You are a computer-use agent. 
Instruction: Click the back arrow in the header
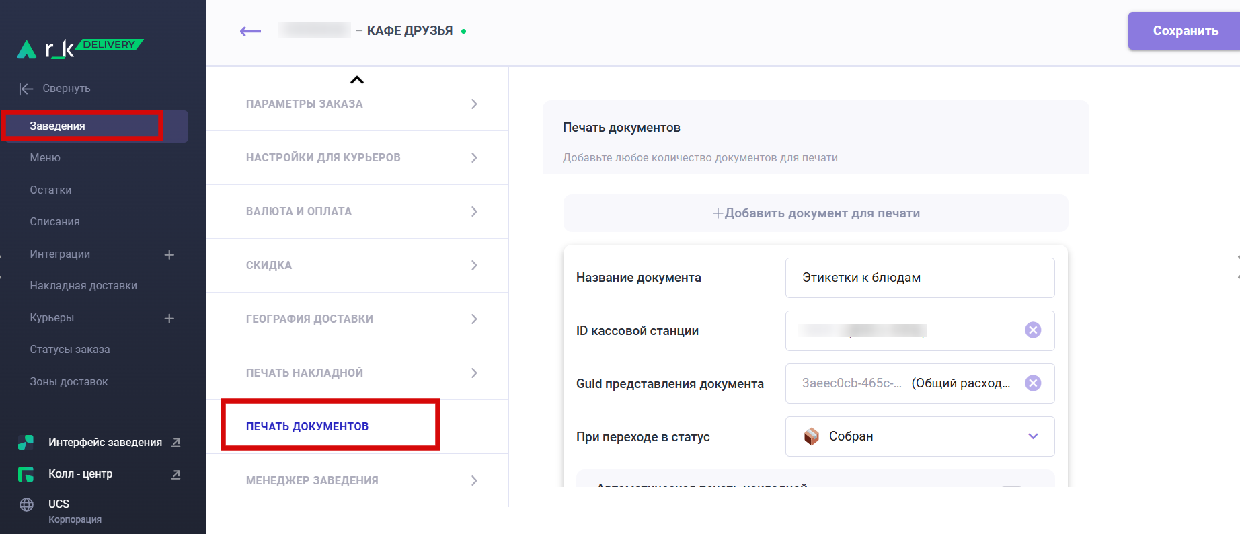[x=250, y=31]
